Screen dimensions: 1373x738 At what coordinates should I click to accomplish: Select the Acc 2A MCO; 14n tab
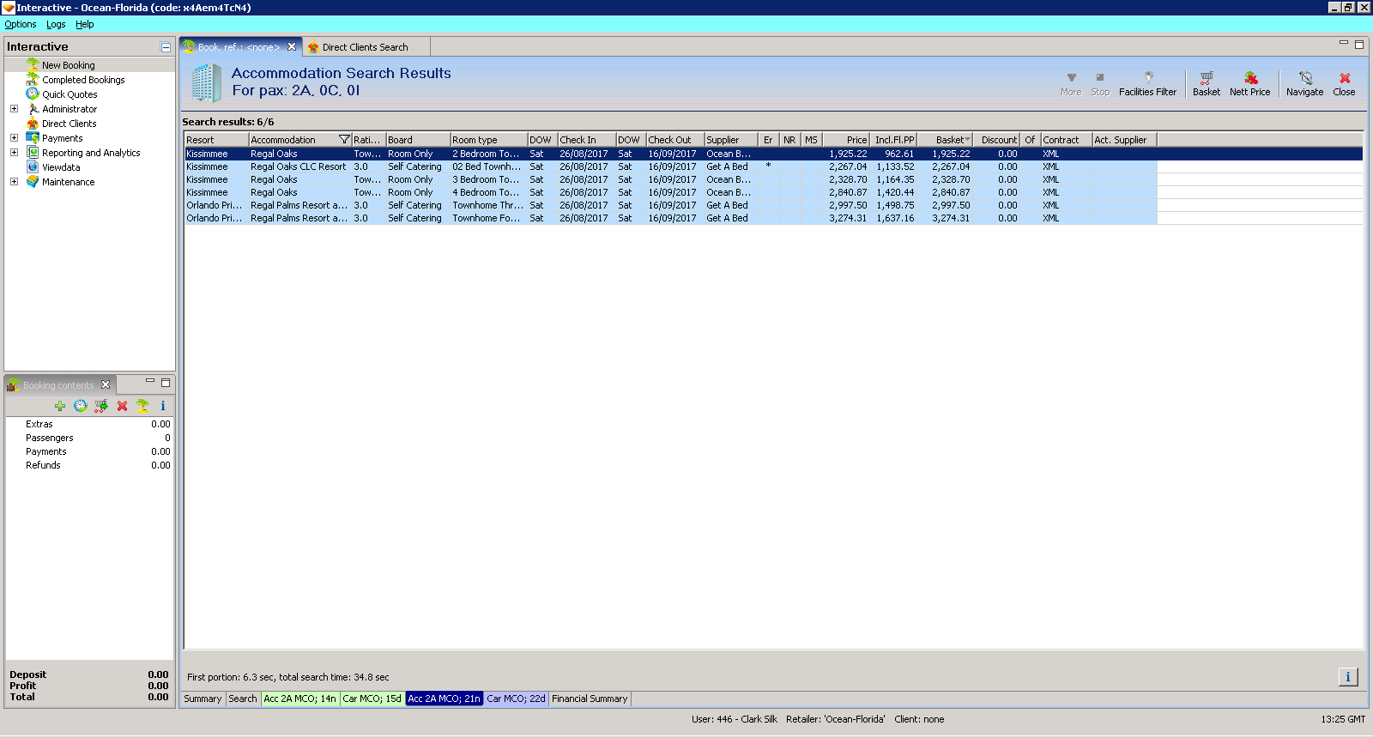pos(299,699)
